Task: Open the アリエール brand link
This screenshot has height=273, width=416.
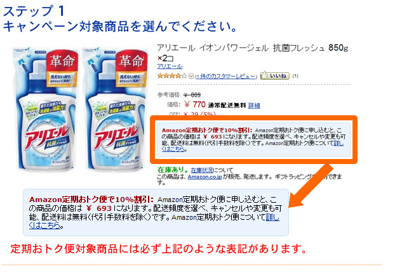Action: 170,66
